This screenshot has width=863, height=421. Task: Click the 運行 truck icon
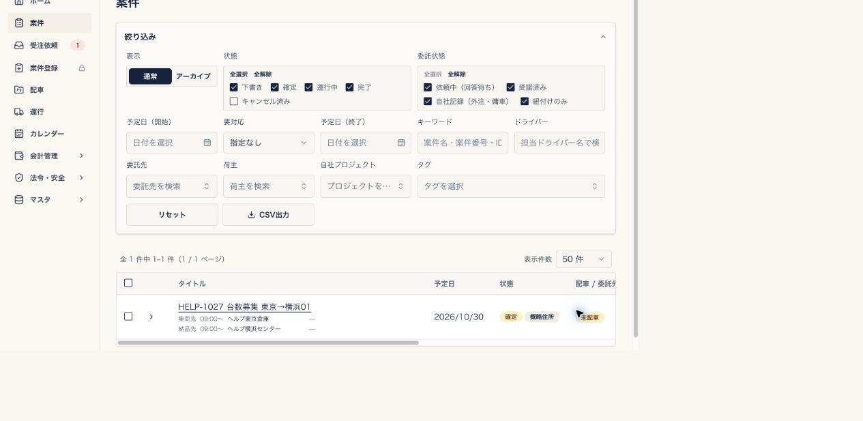tap(19, 112)
